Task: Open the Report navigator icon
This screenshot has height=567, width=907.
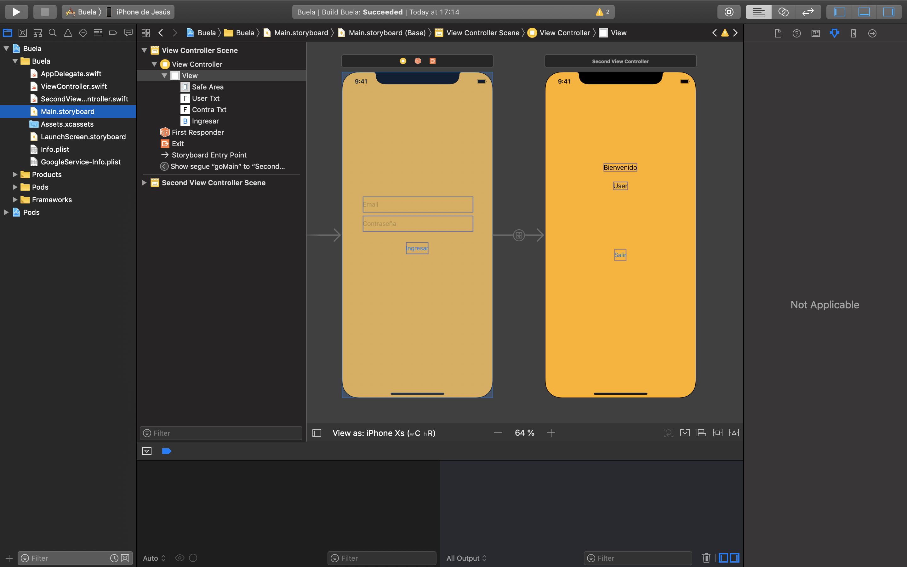Action: (x=128, y=33)
